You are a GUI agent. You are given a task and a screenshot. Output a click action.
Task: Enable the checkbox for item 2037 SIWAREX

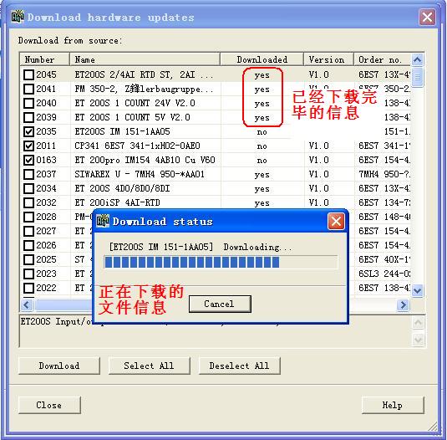click(x=28, y=174)
